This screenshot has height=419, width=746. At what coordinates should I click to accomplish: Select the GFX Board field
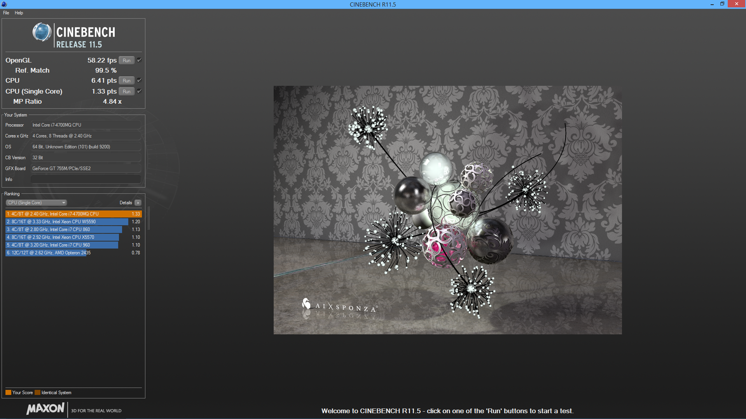(86, 169)
